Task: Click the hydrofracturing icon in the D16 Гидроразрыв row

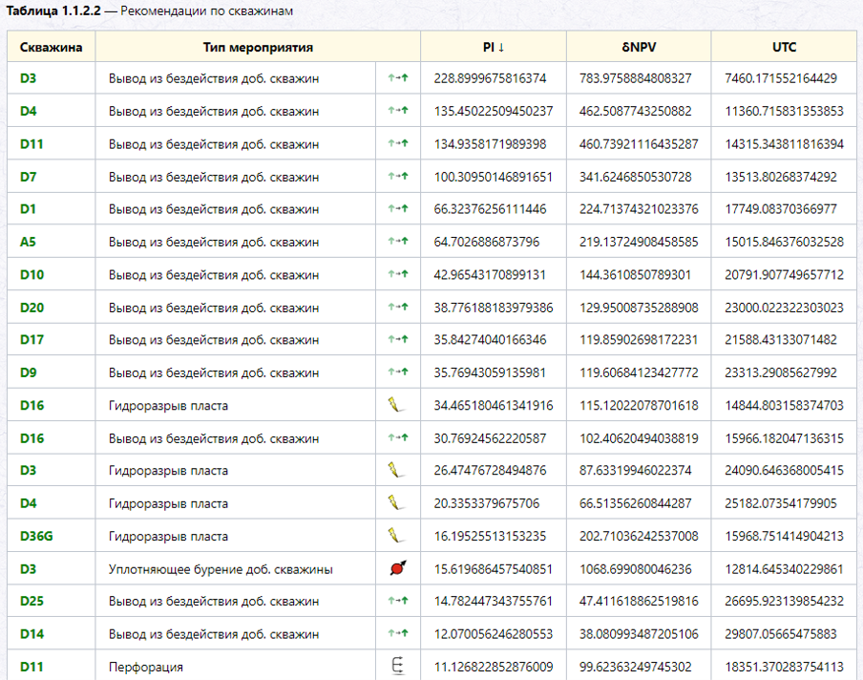Action: click(396, 405)
